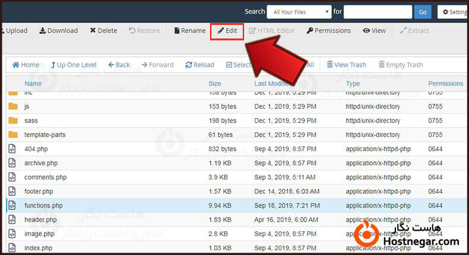The width and height of the screenshot is (469, 255).
Task: Open the All Your Files search dropdown
Action: coord(299,12)
